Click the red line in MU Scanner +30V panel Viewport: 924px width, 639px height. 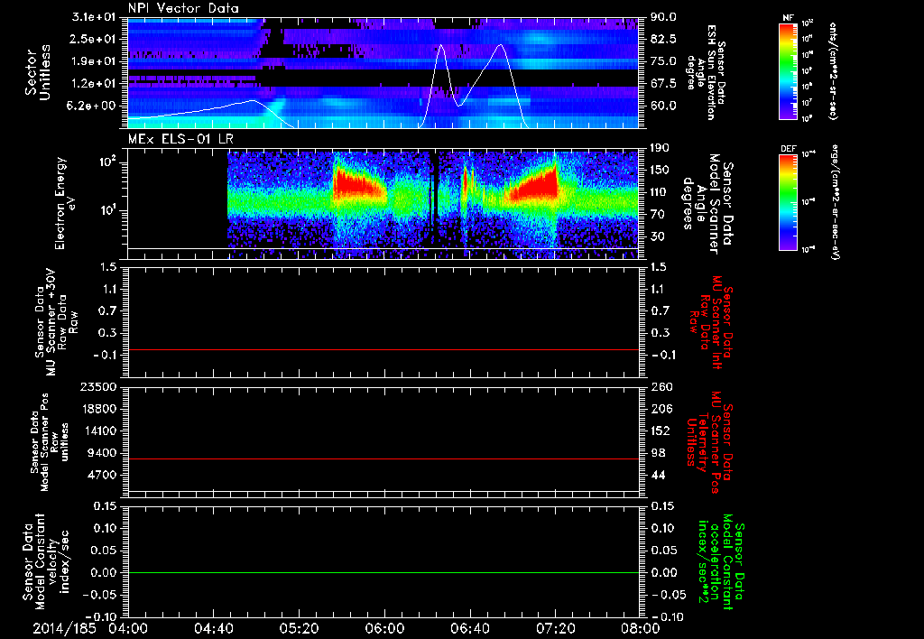point(383,349)
